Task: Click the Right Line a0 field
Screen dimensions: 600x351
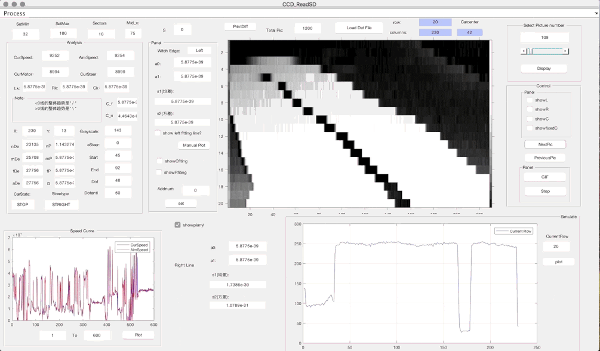Action: coord(247,246)
